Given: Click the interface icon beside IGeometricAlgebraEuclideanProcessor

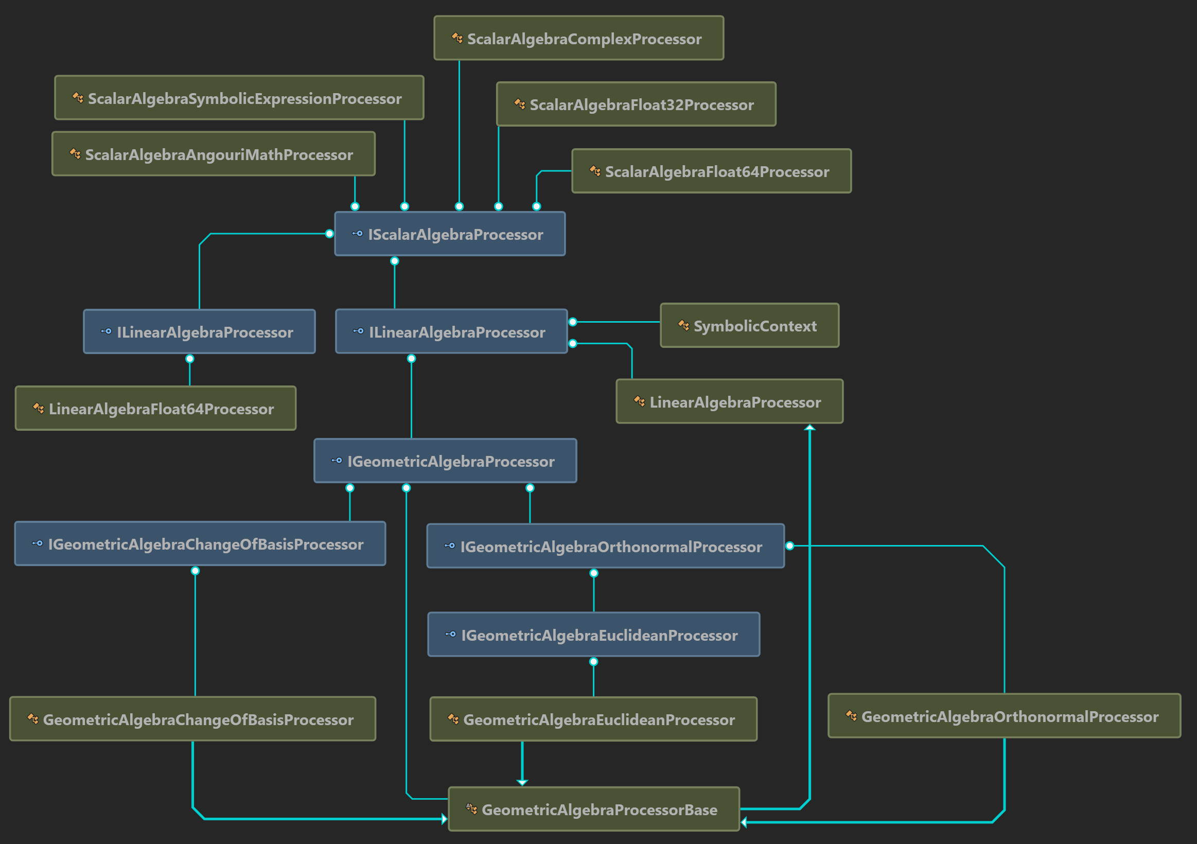Looking at the screenshot, I should click(x=450, y=635).
